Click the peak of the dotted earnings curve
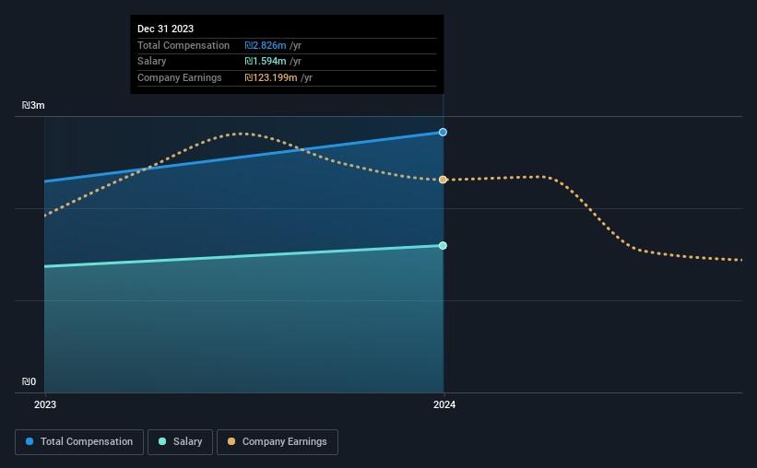 243,134
